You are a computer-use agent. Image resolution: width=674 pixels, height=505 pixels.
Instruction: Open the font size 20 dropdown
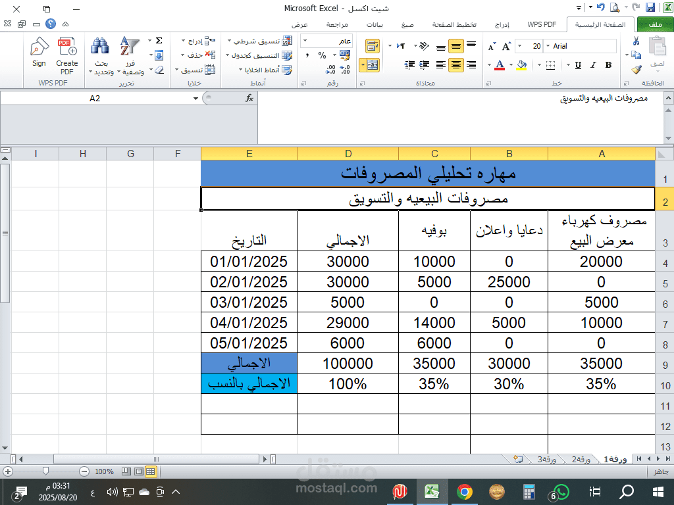pos(520,46)
